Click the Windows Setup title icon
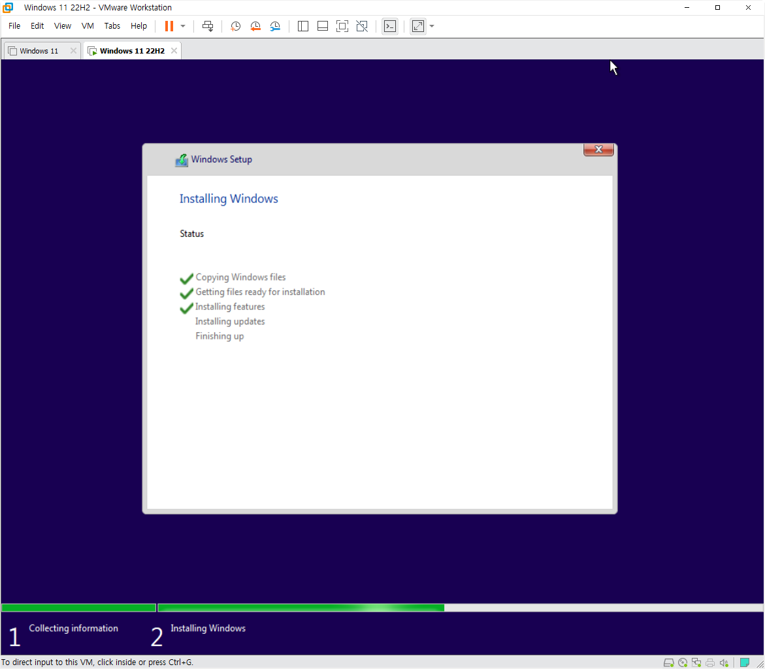This screenshot has height=669, width=765. (x=182, y=160)
